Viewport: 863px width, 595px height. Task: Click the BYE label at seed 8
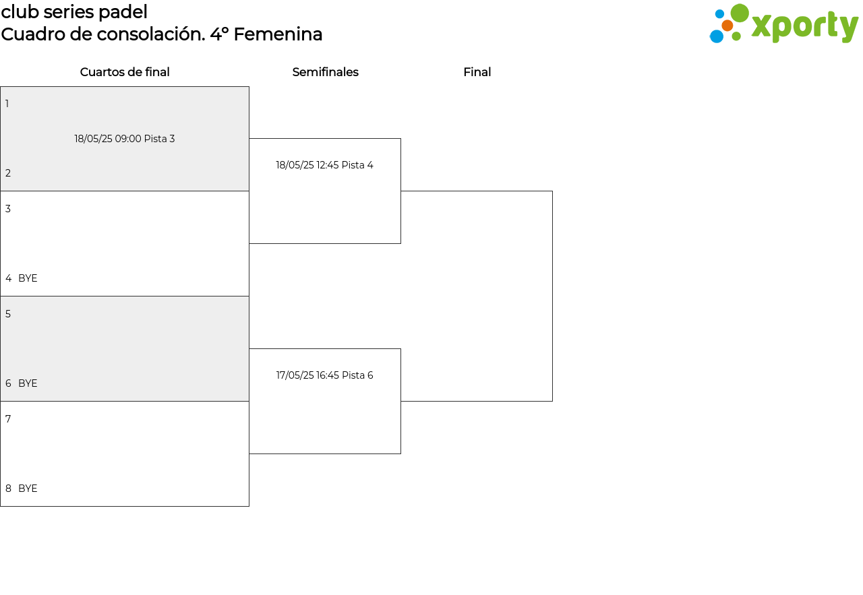click(28, 489)
